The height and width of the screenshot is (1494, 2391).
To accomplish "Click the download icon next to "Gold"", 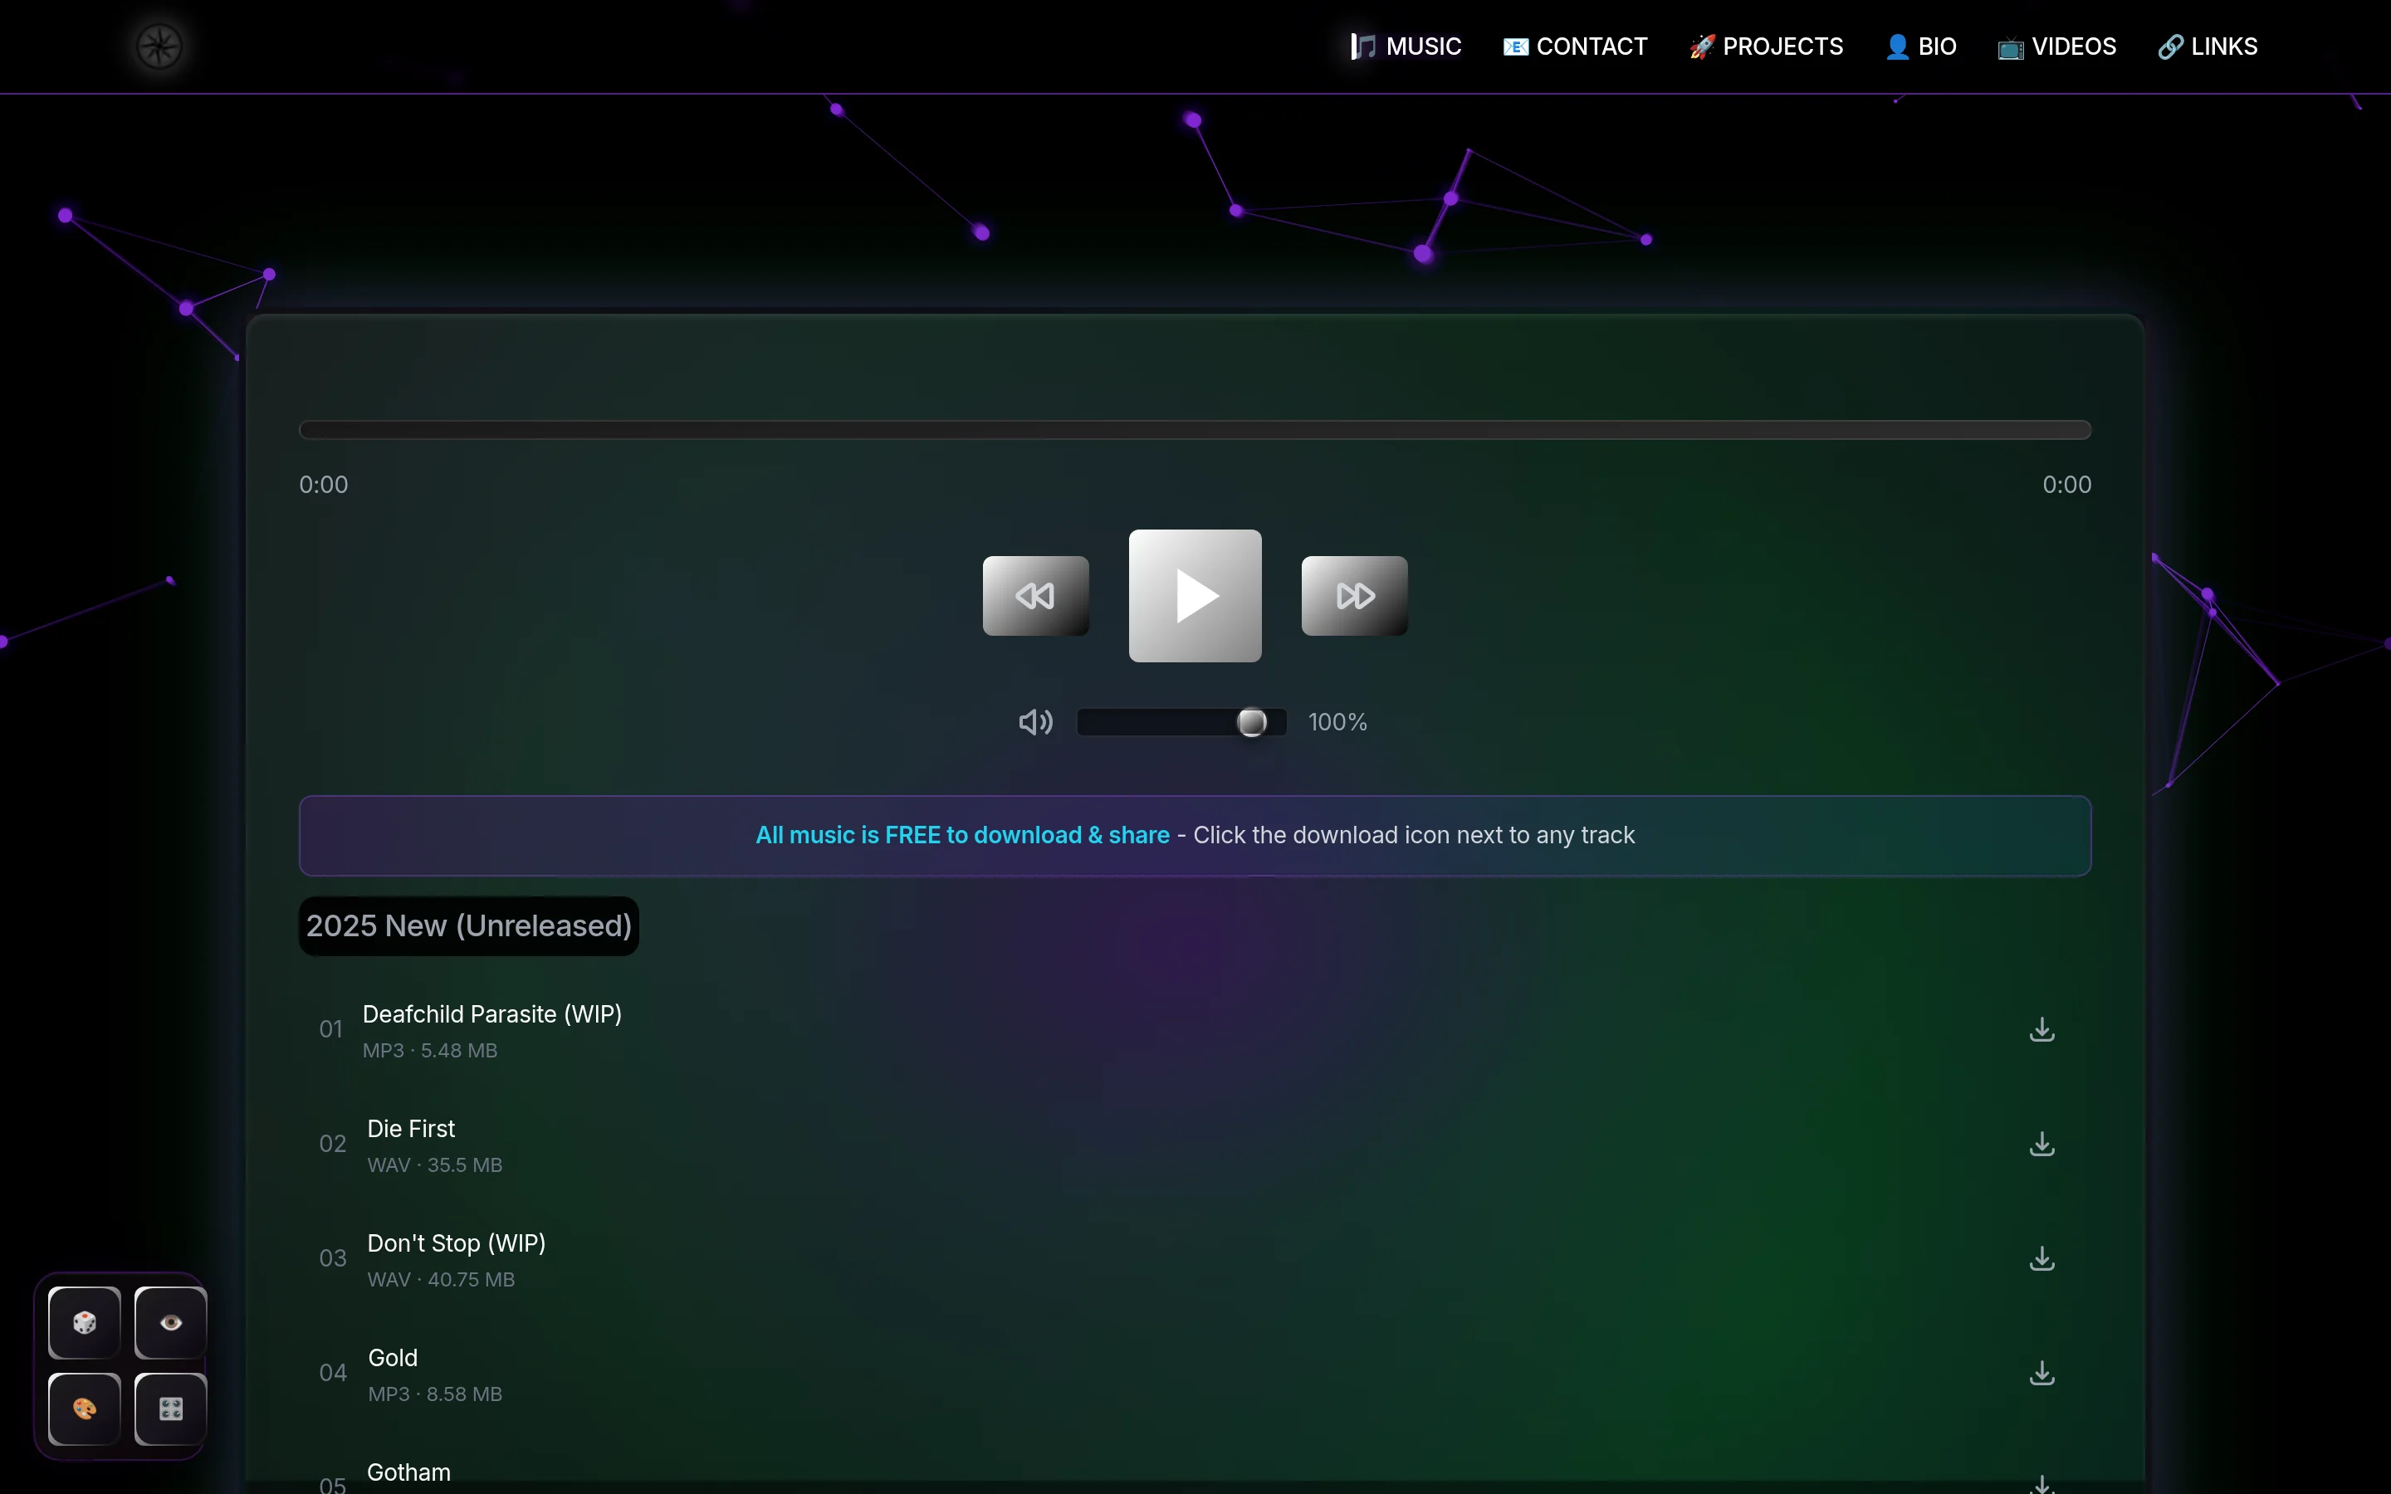I will pos(2041,1373).
